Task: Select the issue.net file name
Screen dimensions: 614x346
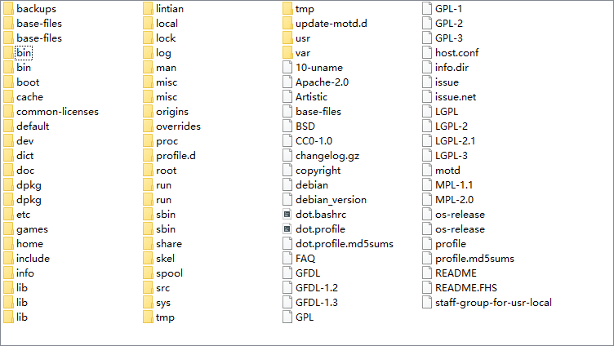Action: pos(456,97)
